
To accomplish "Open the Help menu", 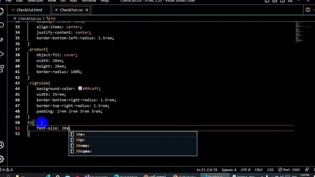I will coord(104,1).
